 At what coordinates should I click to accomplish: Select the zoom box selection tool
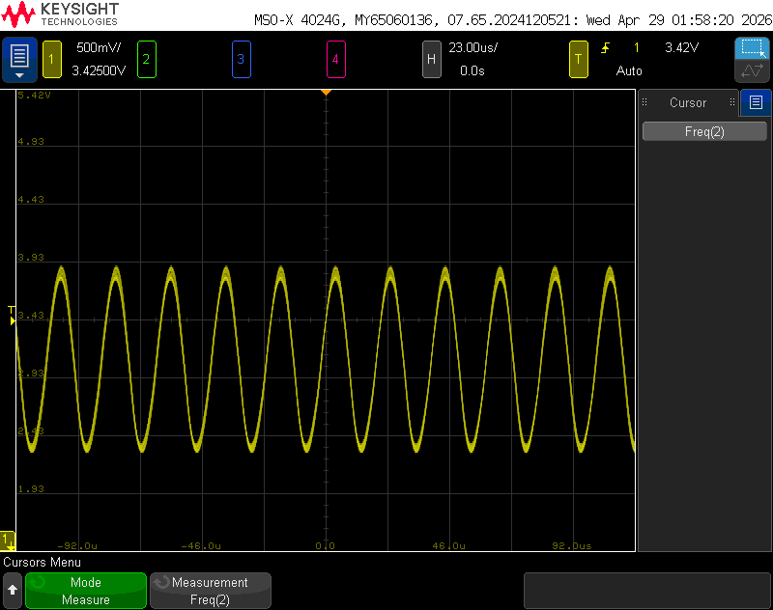[x=752, y=48]
